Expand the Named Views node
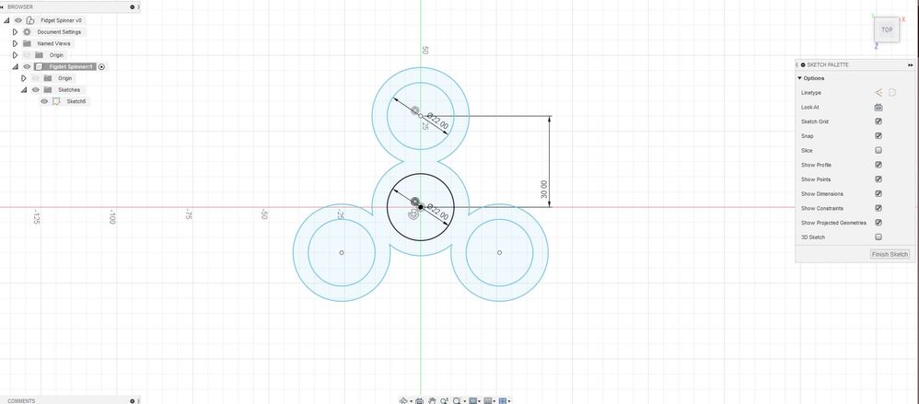Viewport: 919px width, 404px height. click(16, 43)
